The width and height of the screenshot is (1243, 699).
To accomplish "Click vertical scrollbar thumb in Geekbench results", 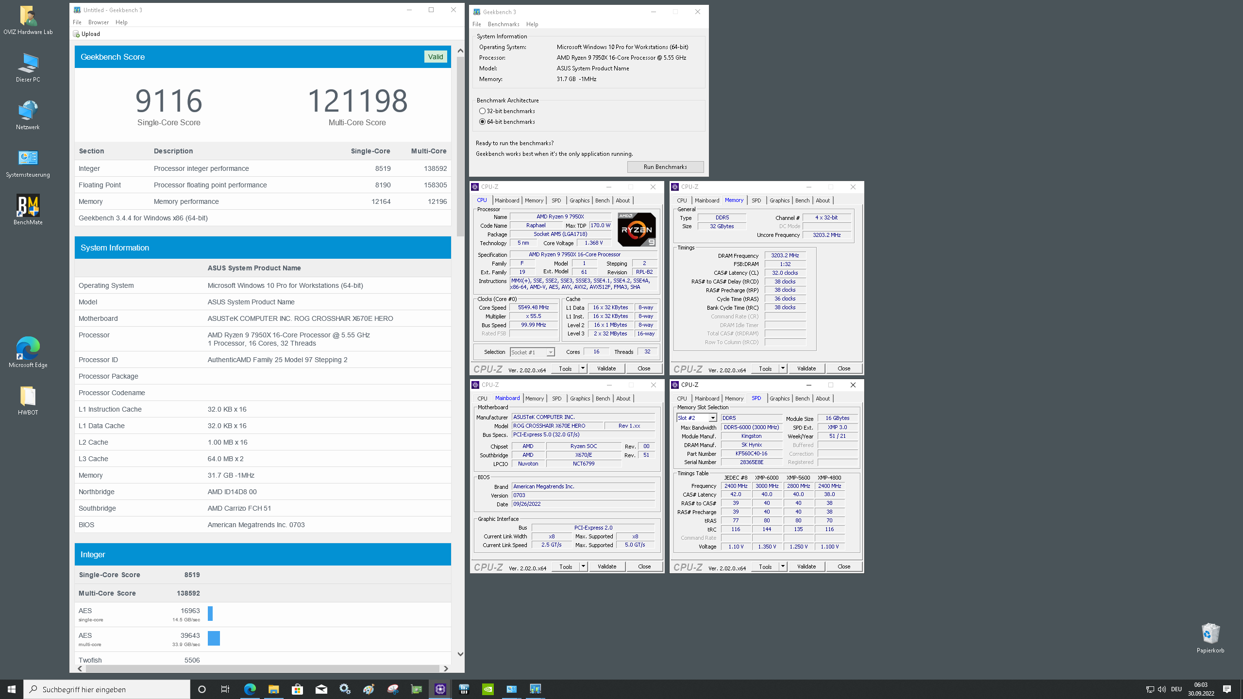I will coord(460,146).
